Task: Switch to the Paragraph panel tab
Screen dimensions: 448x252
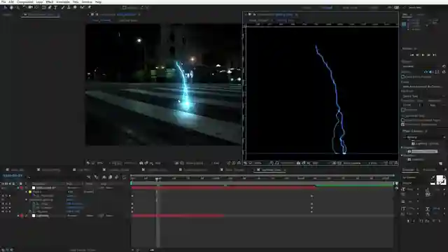Action: (429, 170)
